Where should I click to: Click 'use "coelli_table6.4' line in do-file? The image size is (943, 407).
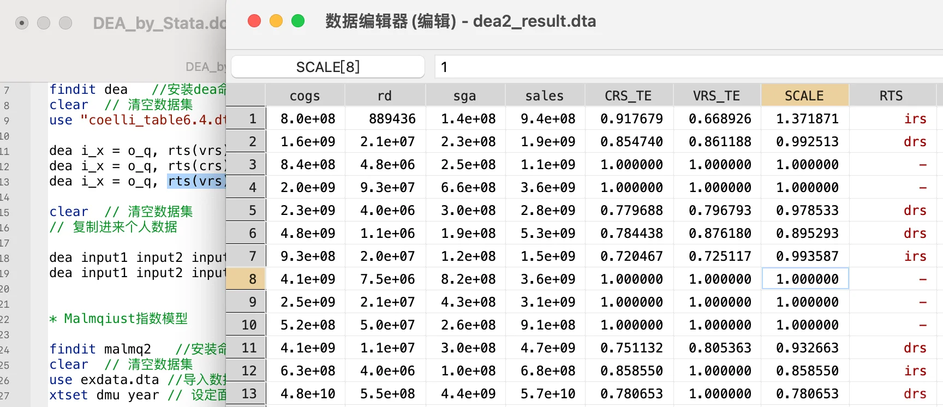138,120
